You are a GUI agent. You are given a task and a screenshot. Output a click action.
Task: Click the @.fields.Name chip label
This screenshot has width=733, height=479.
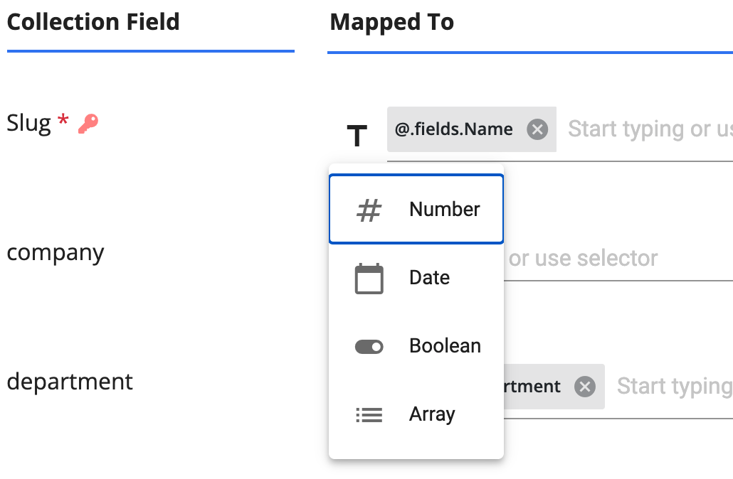point(453,129)
